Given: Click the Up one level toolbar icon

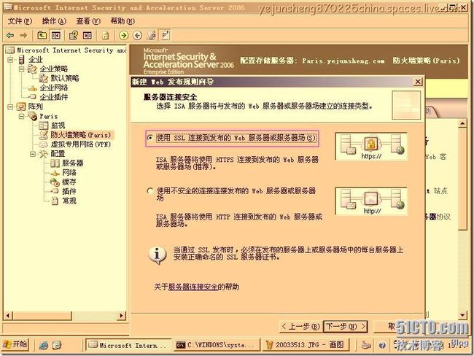Looking at the screenshot, I should [42, 36].
